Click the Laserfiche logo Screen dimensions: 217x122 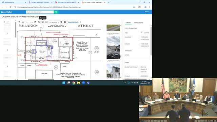click(x=6, y=12)
